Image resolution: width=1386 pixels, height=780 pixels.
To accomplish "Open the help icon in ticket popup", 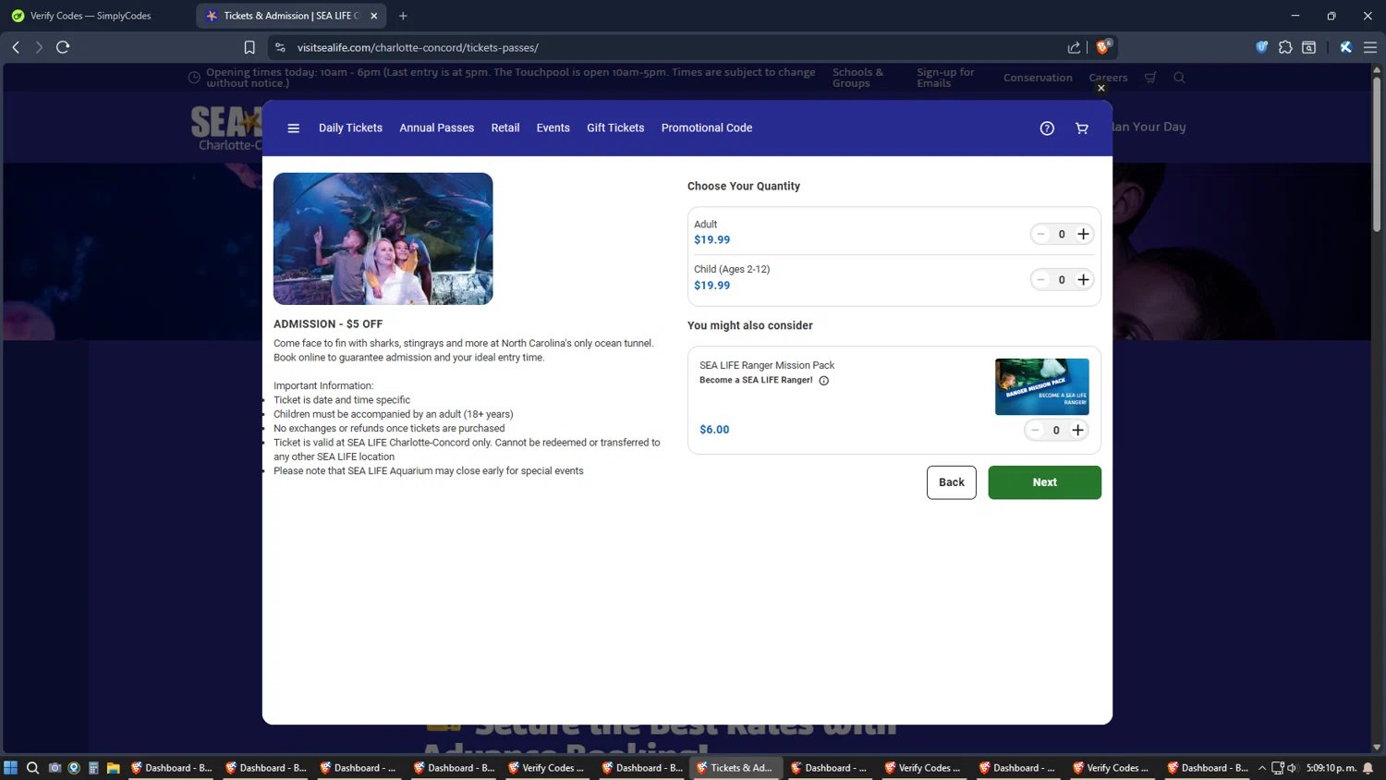I will (1047, 128).
